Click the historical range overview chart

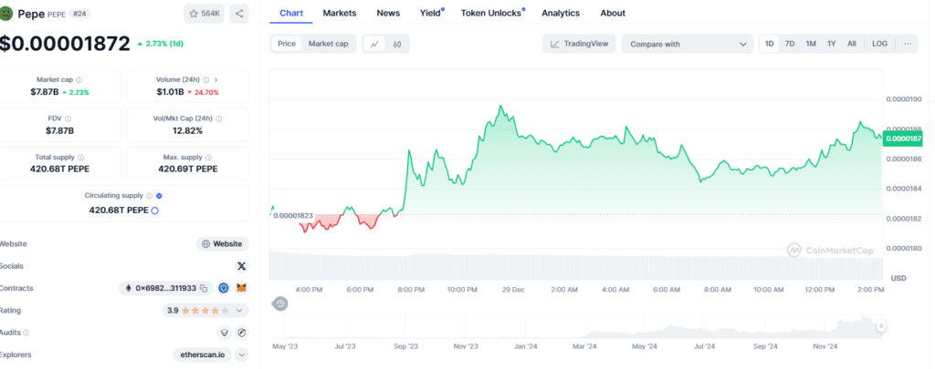576,326
